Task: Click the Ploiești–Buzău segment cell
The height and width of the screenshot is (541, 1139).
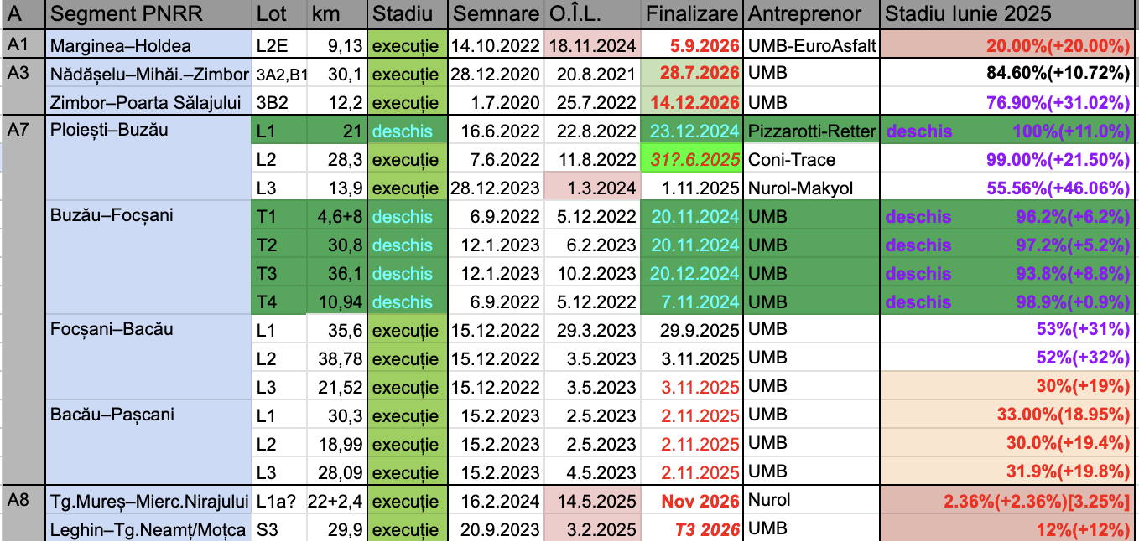Action: [149, 131]
